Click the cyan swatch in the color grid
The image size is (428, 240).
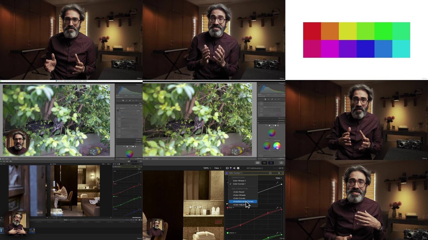pos(401,49)
